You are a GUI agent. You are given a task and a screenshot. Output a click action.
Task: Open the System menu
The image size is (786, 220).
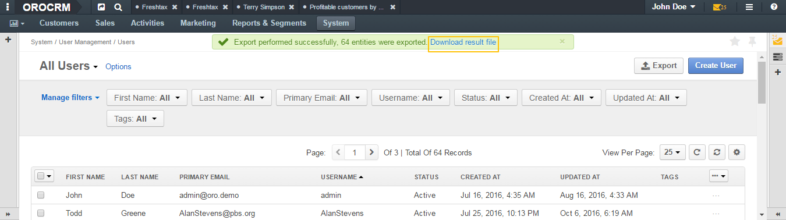(x=336, y=23)
